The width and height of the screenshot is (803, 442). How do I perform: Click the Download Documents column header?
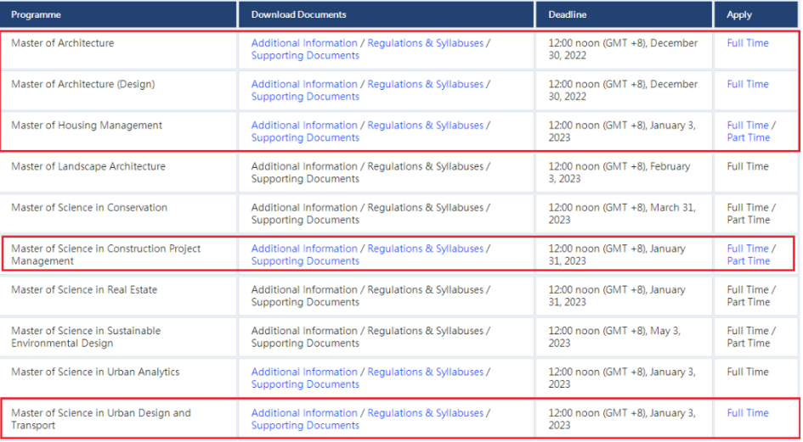[x=298, y=14]
